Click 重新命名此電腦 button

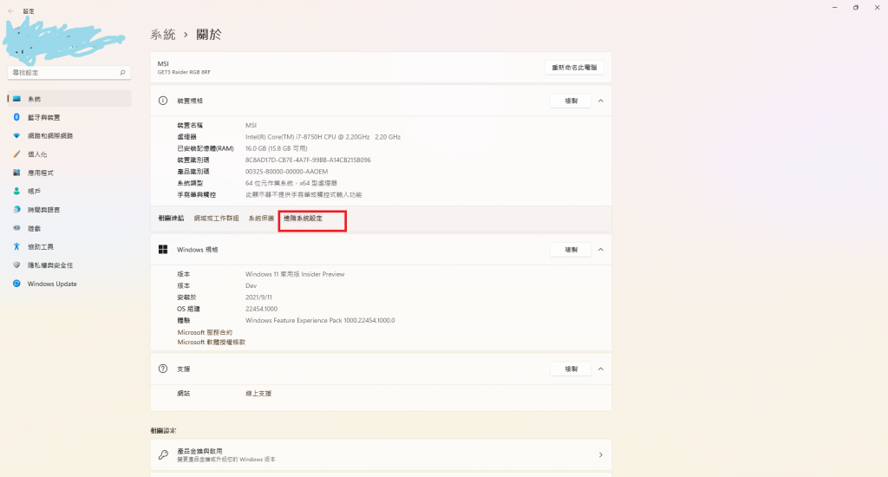click(574, 68)
